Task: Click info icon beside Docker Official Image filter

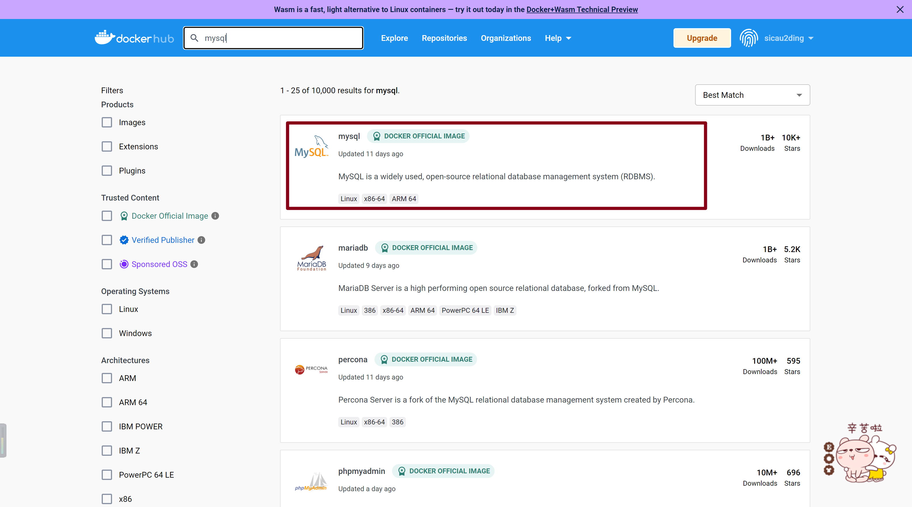Action: coord(215,216)
